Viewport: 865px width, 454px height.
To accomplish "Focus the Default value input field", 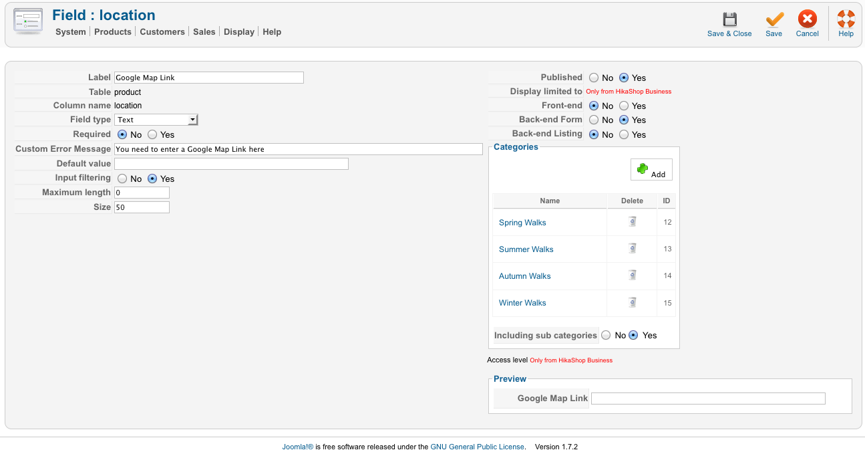I will pos(231,164).
